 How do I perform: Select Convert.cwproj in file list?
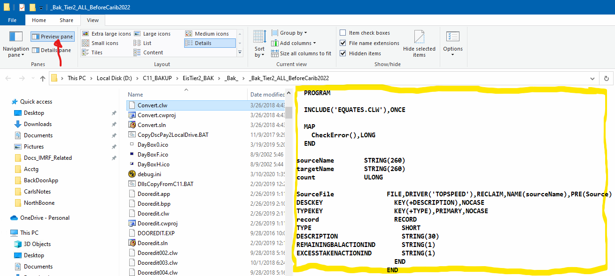click(x=156, y=115)
